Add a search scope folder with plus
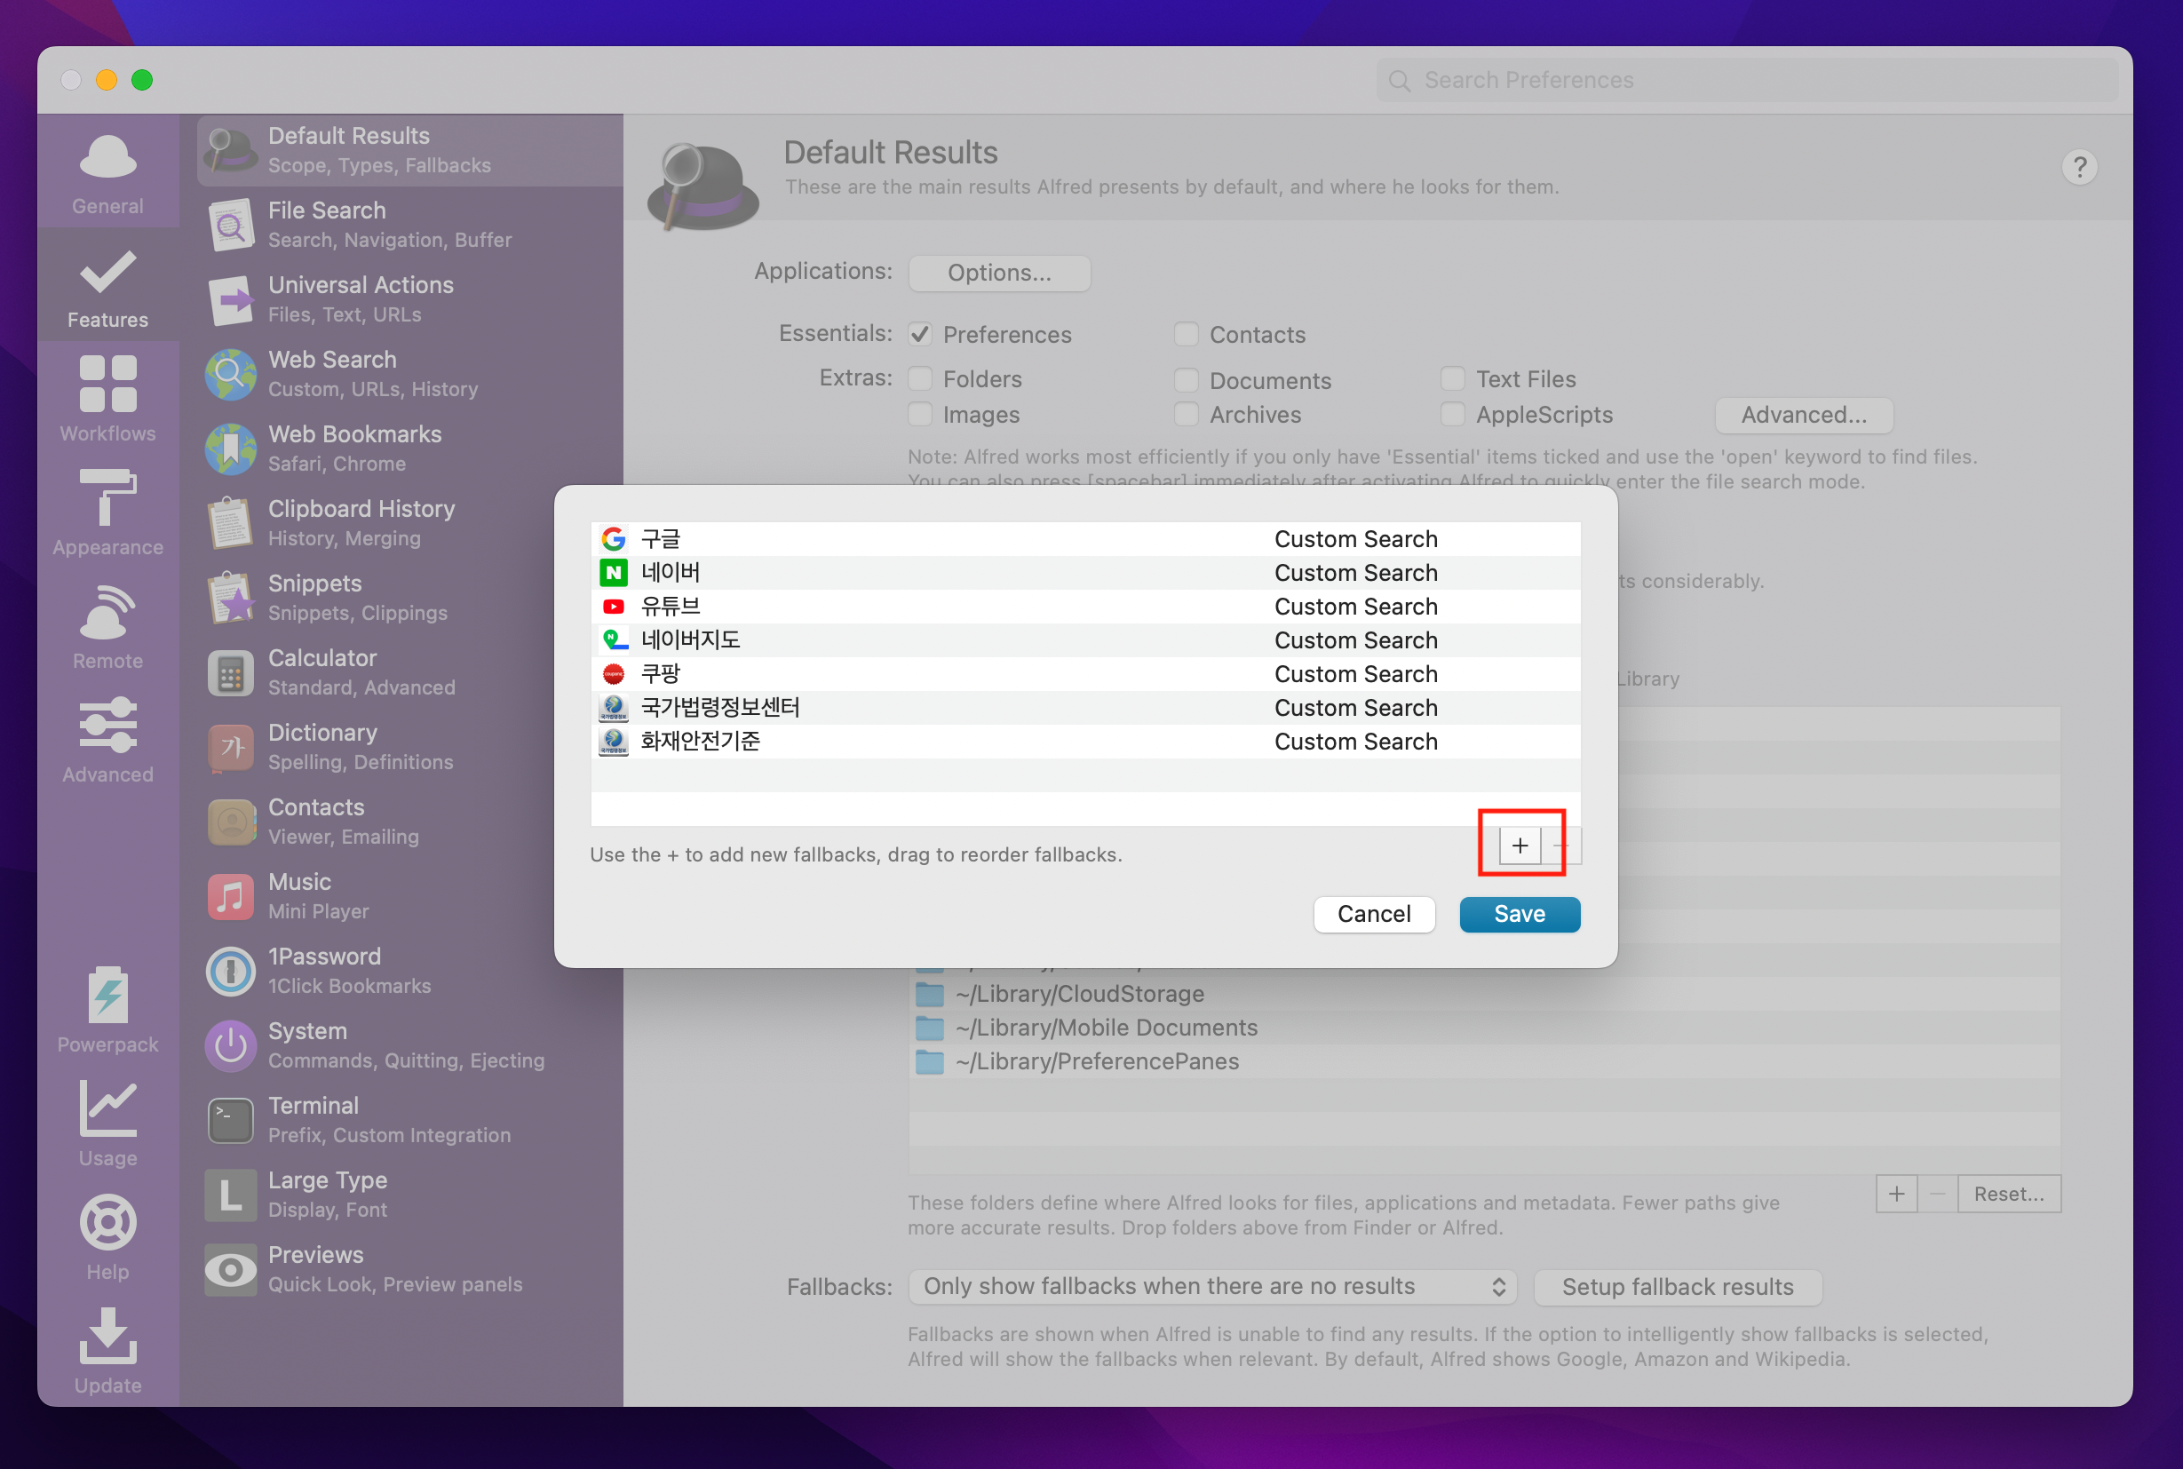Screen dimensions: 2183x1469 [1896, 1194]
